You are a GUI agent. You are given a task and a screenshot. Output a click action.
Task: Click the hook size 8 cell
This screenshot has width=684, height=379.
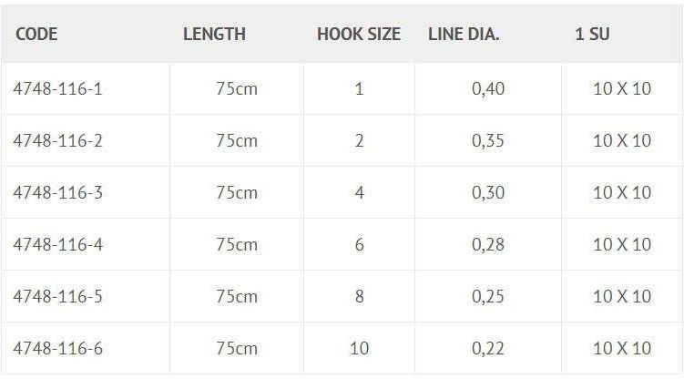[x=359, y=296]
